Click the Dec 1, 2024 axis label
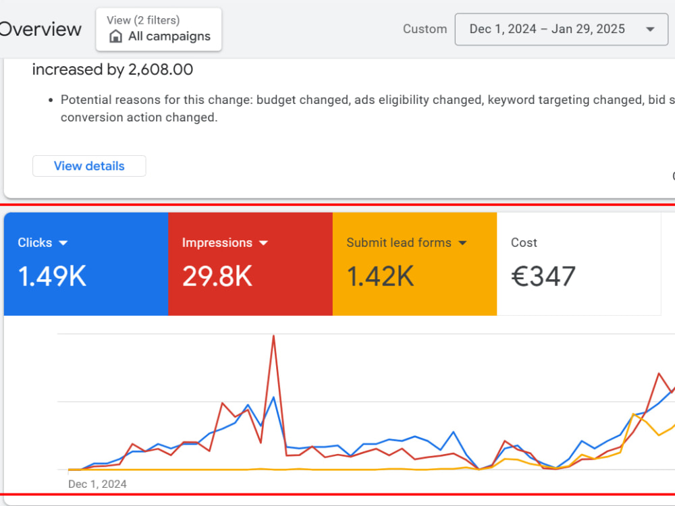The image size is (675, 506). click(x=97, y=484)
